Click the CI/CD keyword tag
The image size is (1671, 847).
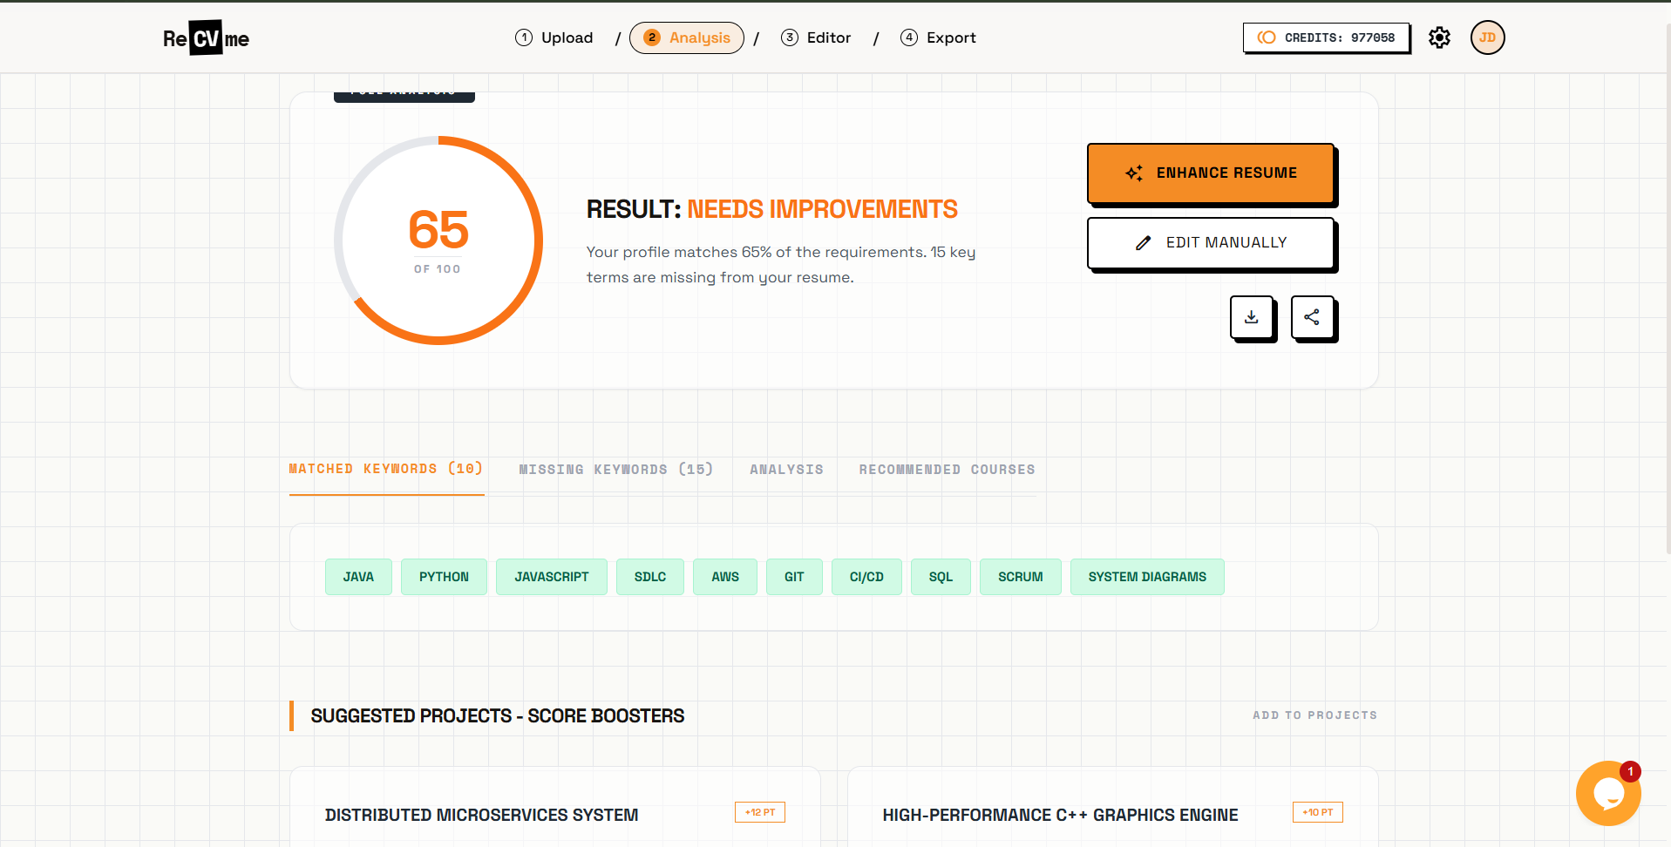click(866, 577)
